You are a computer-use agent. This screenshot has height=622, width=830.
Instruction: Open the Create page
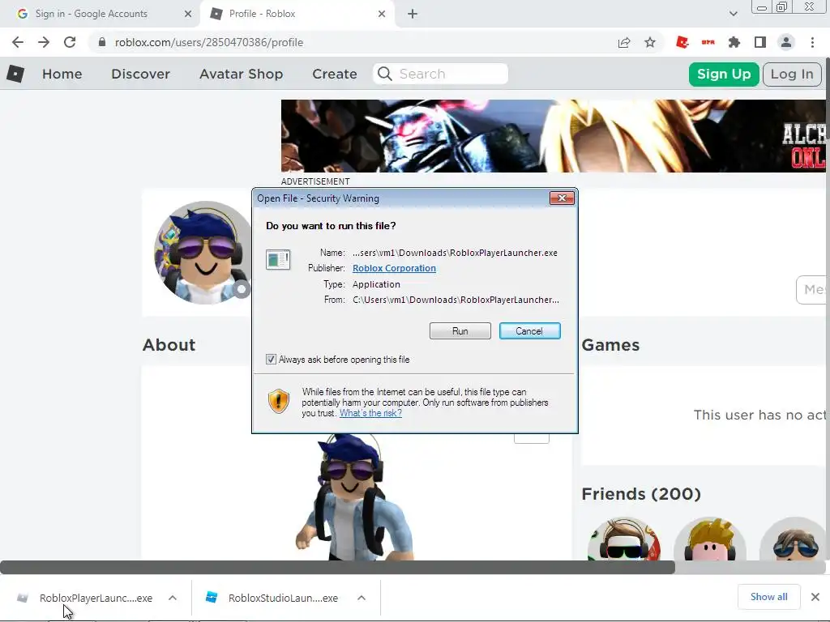[335, 74]
